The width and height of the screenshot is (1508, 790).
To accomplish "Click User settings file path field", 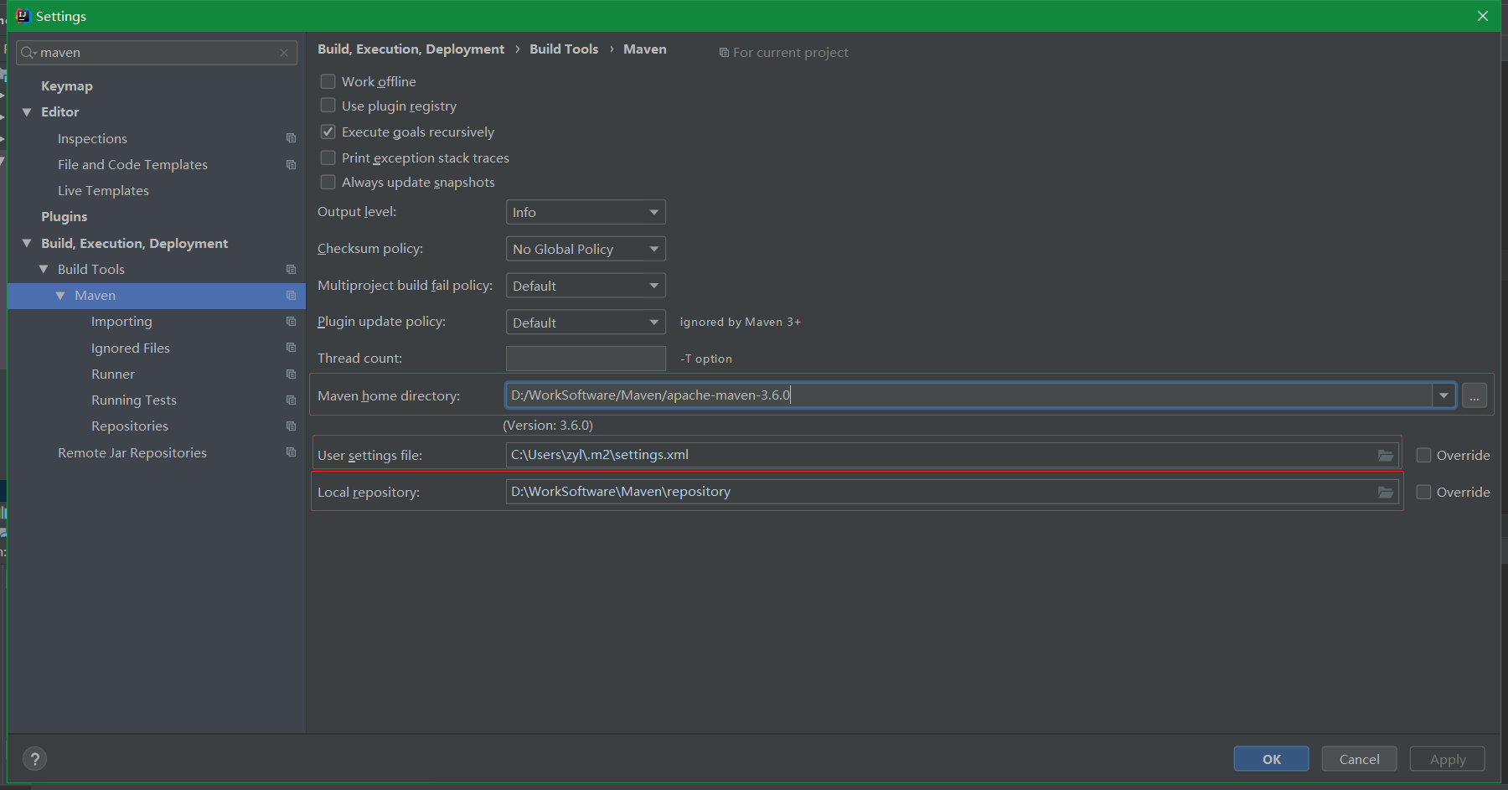I will pyautogui.click(x=952, y=455).
